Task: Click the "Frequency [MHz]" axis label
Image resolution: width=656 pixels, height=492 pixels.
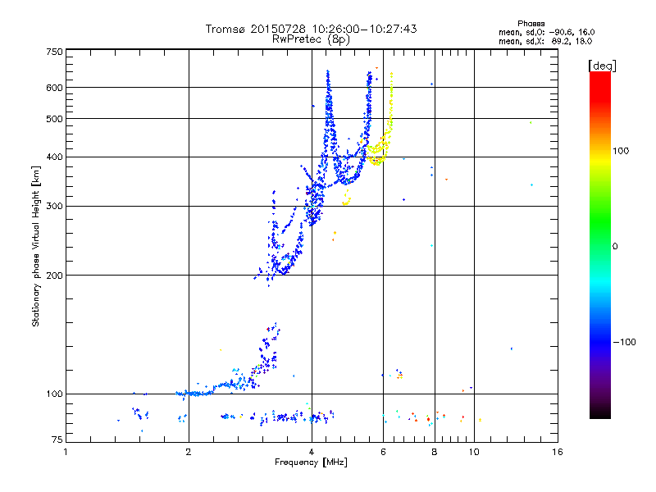Action: click(x=311, y=462)
